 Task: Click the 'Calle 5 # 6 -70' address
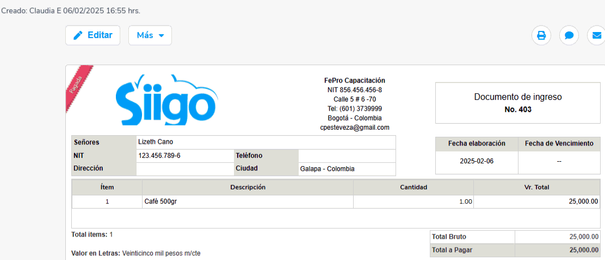355,99
